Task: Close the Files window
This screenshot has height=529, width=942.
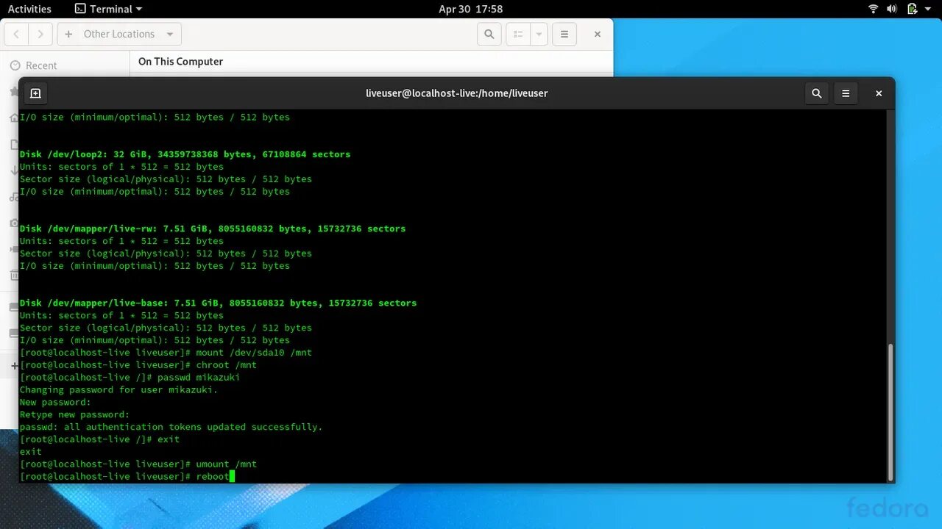Action: pos(598,34)
